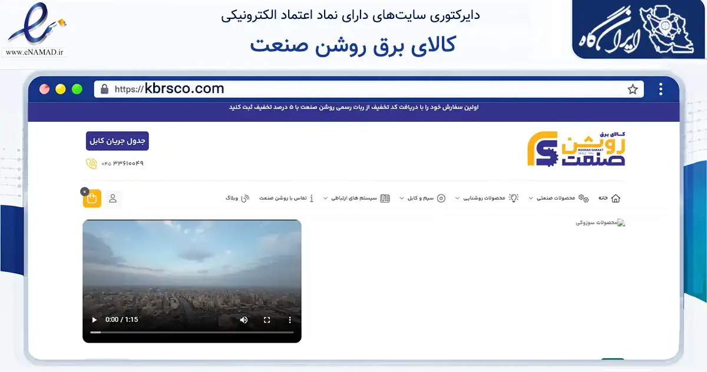Click the red window close dot
This screenshot has height=372, width=707.
(44, 89)
